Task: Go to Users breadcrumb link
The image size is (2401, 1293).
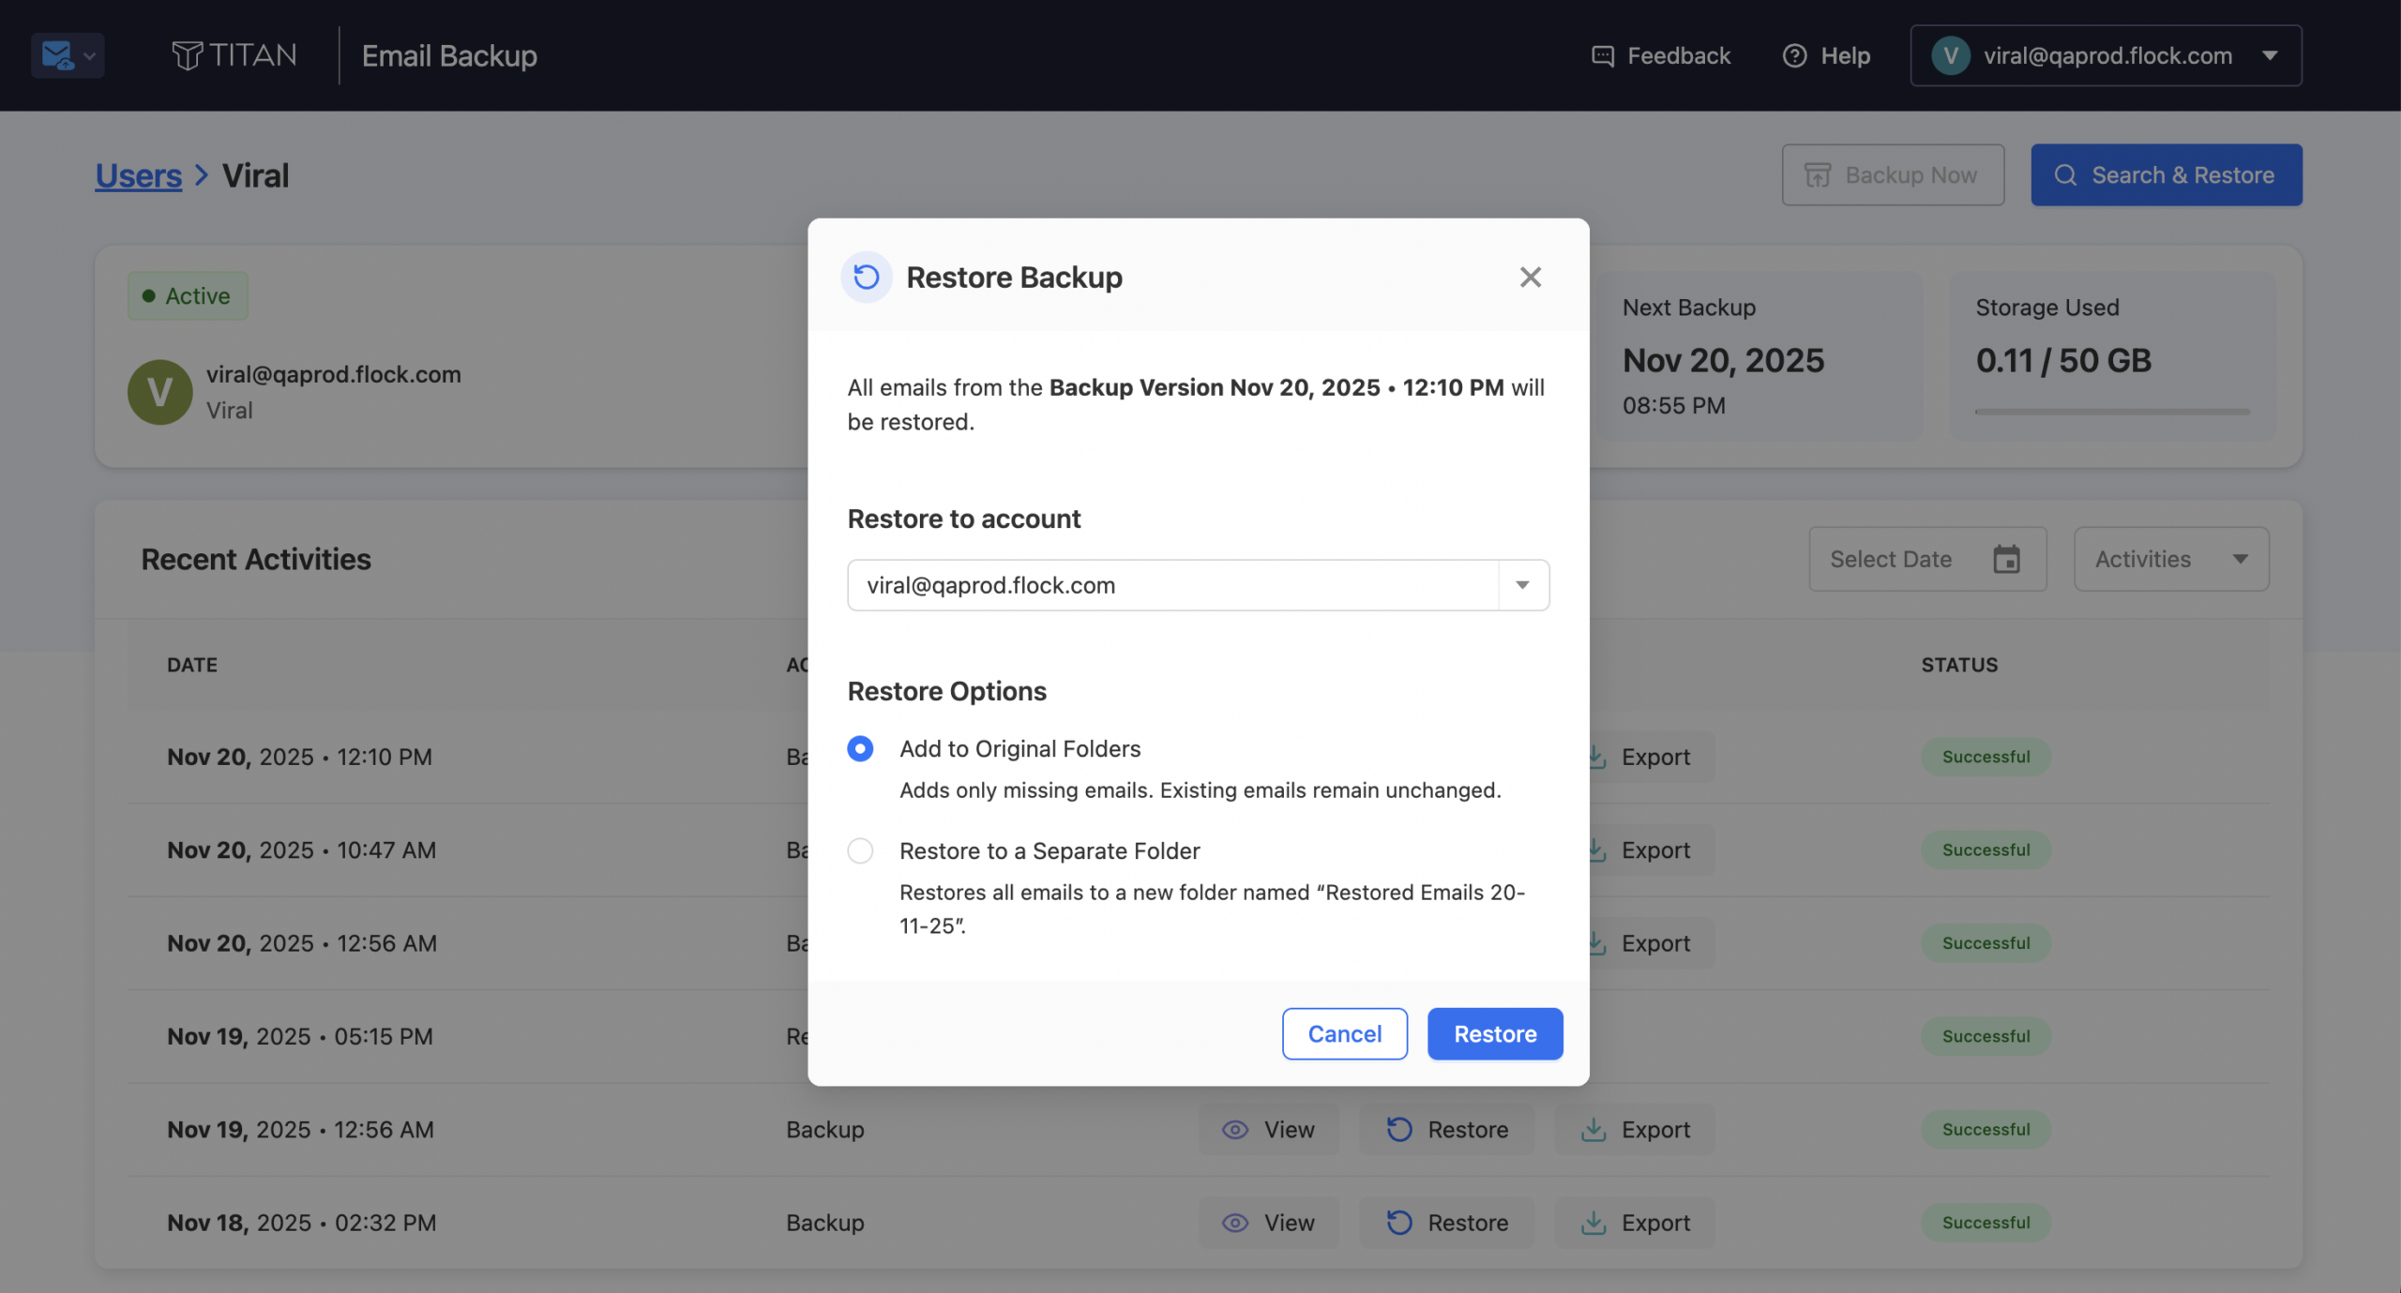Action: click(x=139, y=175)
